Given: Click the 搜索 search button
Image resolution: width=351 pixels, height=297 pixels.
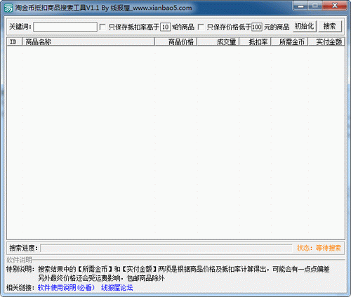Looking at the screenshot, I should click(330, 26).
